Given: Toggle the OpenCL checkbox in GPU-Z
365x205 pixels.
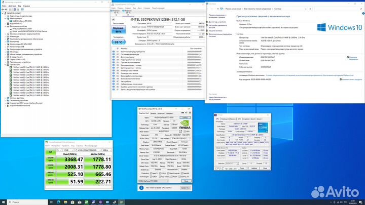Looking at the screenshot, I should coord(151,174).
